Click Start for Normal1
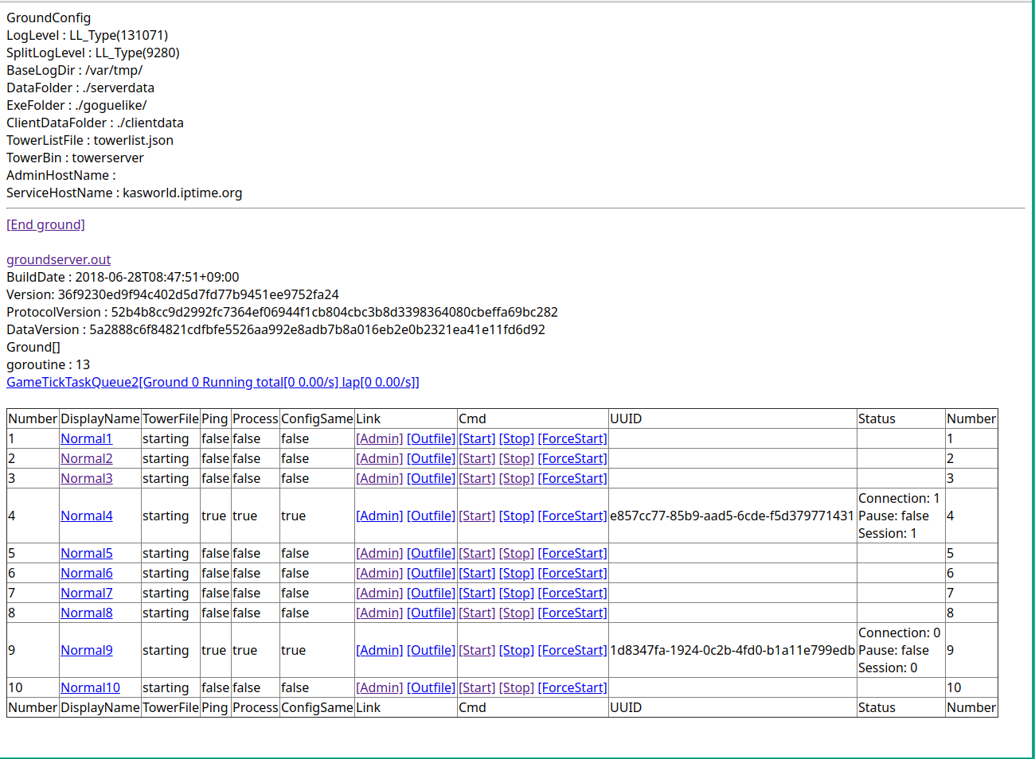1035x759 pixels. click(477, 438)
